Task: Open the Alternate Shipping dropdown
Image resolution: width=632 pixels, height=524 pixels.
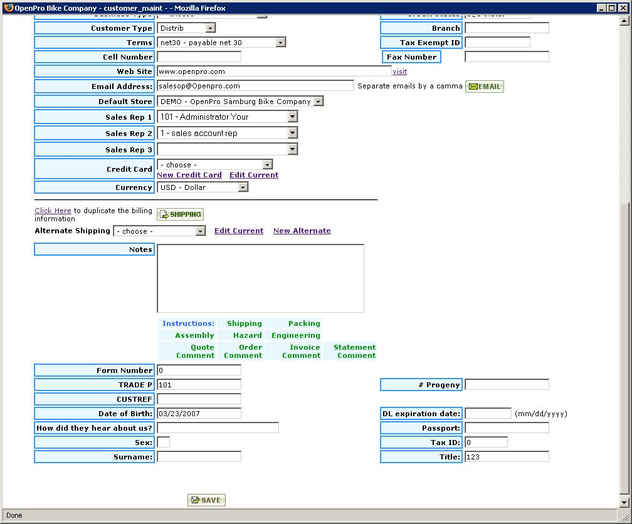Action: (x=200, y=231)
